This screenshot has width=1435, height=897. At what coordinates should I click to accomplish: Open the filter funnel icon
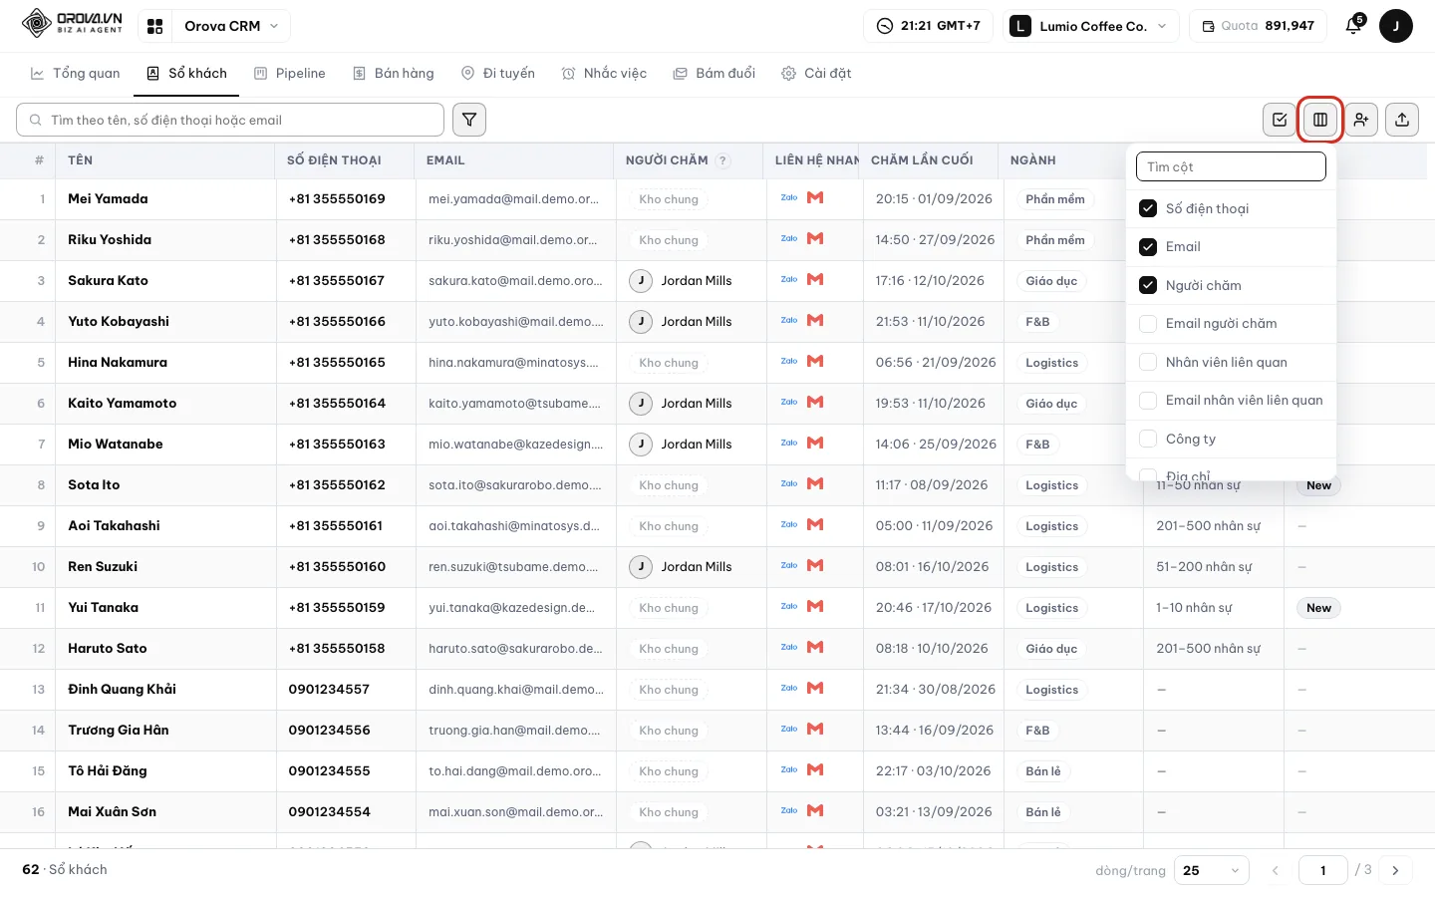pos(469,120)
